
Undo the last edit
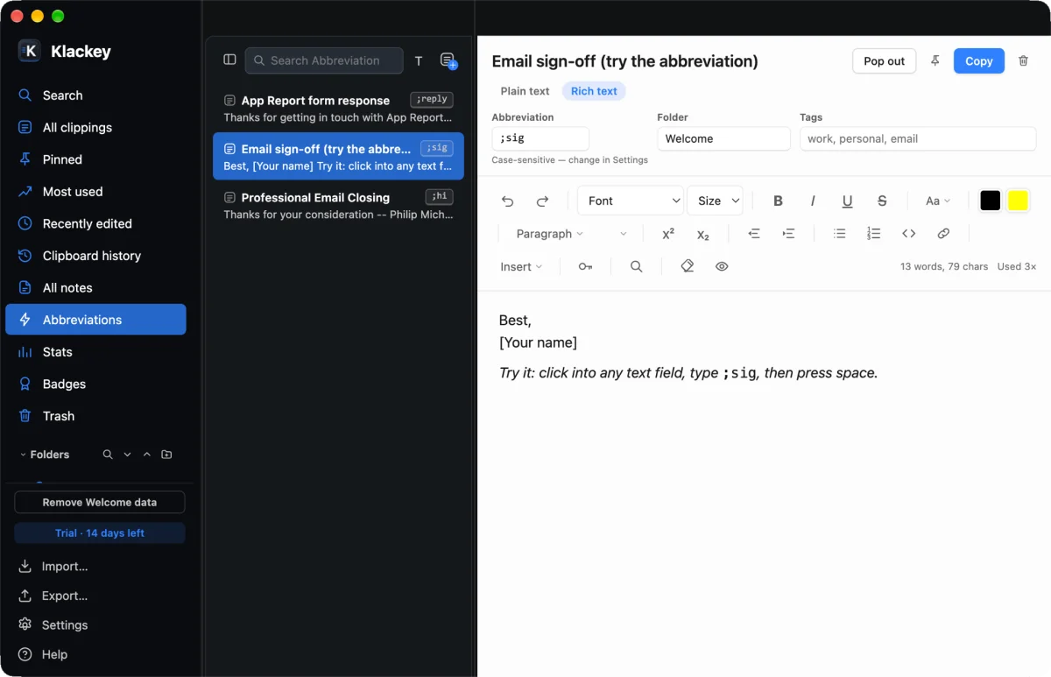tap(507, 201)
